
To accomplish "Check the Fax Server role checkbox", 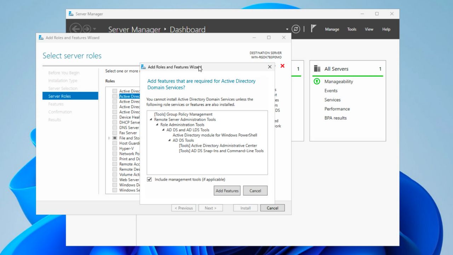I will (x=115, y=133).
